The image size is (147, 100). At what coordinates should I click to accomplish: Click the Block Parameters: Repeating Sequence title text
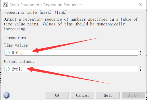point(46,5)
